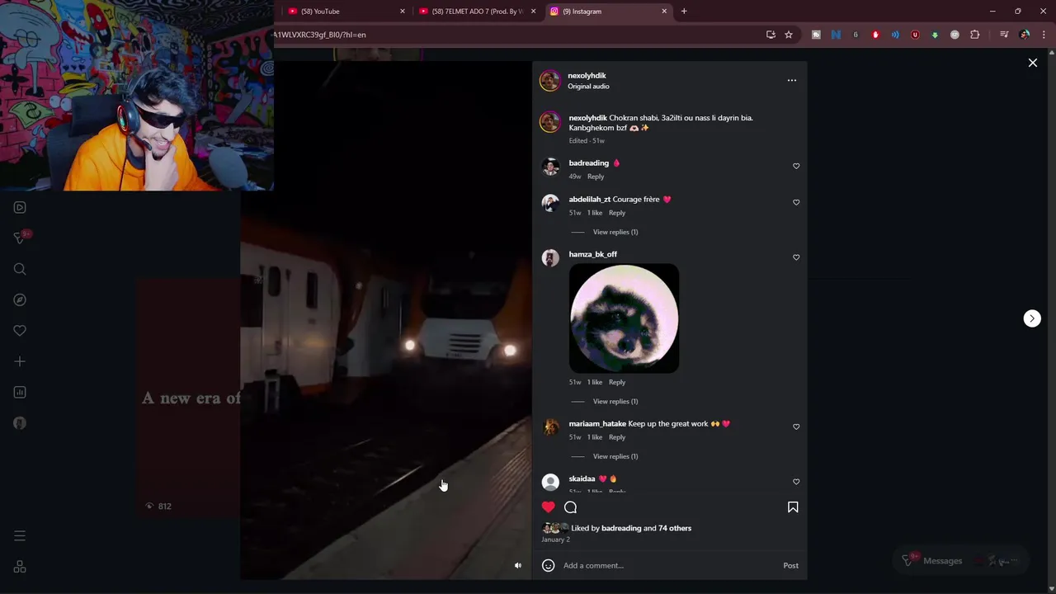Unlike the post using the red heart
The width and height of the screenshot is (1056, 594).
tap(549, 507)
